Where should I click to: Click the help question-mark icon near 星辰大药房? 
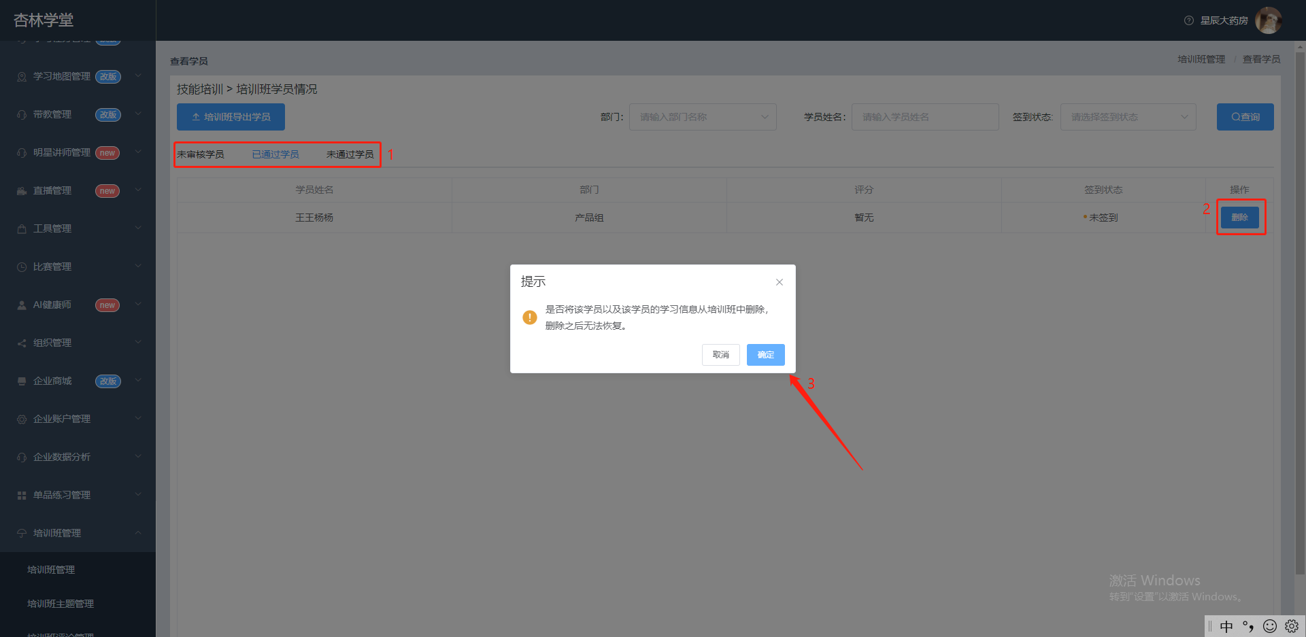click(1189, 20)
